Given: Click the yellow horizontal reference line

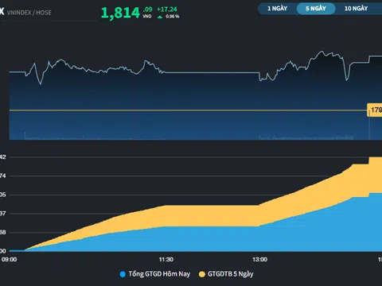Looking at the screenshot, I should [x=188, y=110].
